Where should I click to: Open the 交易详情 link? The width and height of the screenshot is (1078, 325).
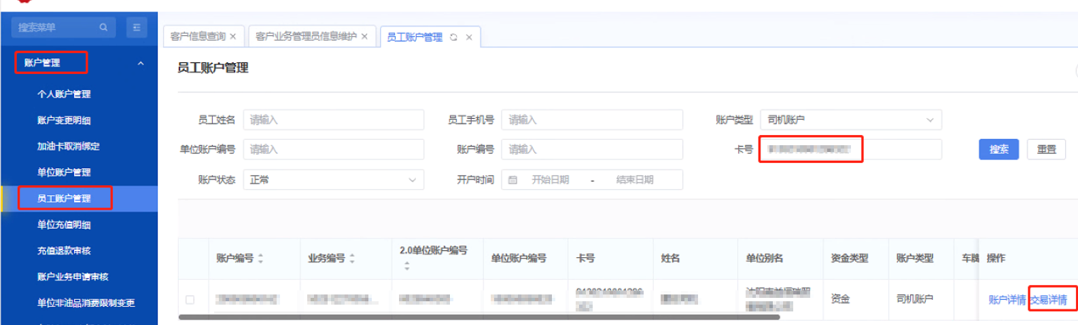[1049, 300]
